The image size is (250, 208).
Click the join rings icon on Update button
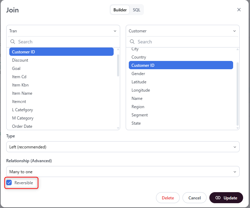pos(218,198)
